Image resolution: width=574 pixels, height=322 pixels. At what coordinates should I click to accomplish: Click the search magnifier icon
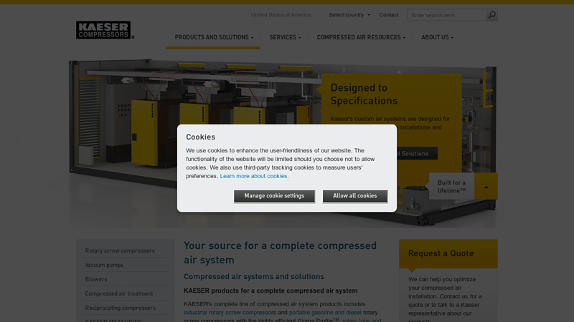pos(491,15)
